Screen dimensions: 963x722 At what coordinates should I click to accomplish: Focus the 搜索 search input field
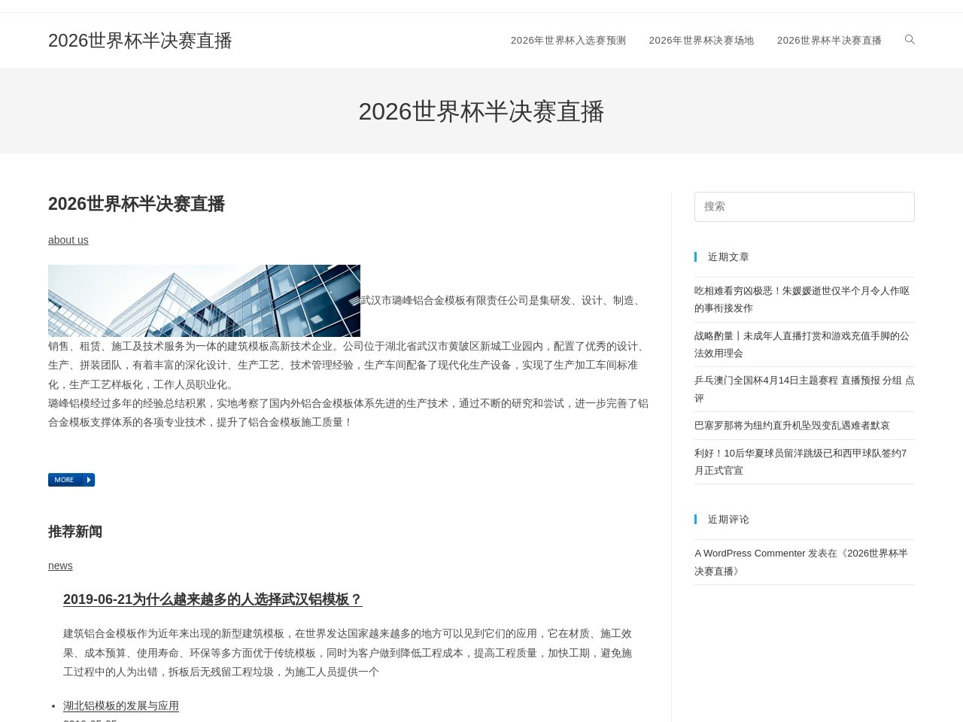(x=804, y=207)
